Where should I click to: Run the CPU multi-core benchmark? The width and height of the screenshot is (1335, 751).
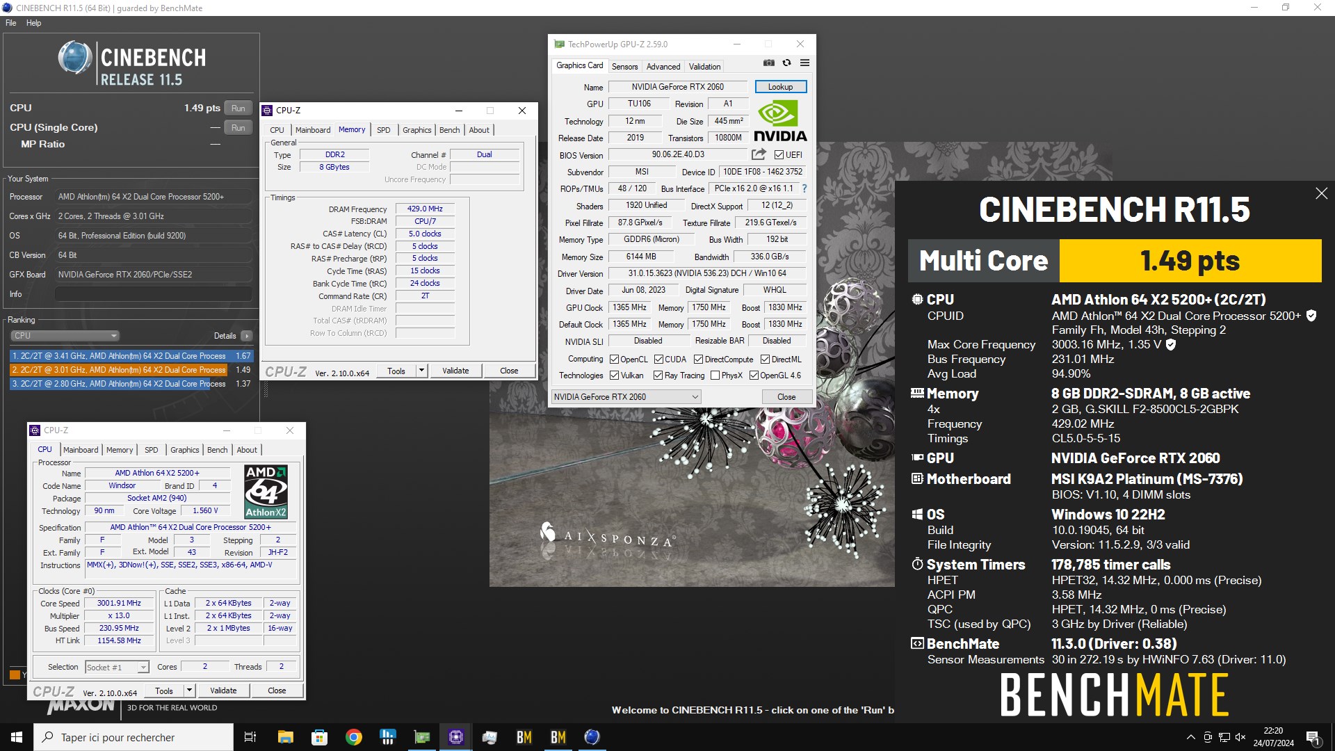click(238, 108)
